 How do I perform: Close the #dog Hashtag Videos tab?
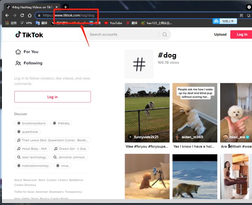coord(57,7)
